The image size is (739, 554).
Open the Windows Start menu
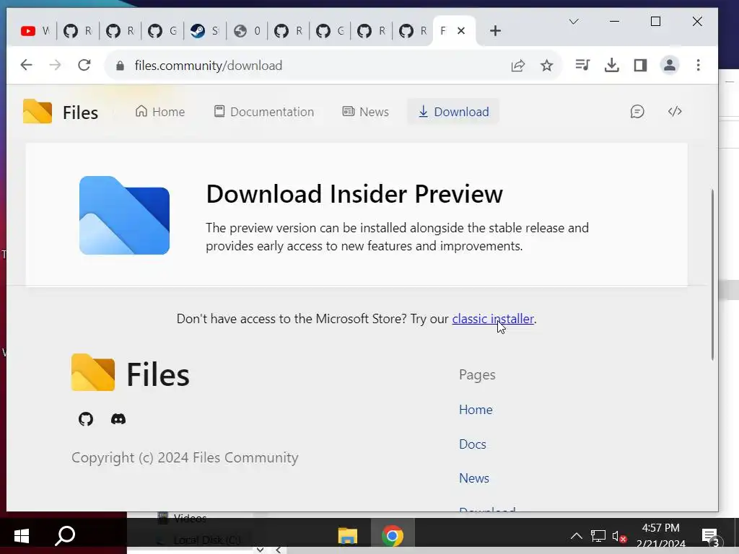[21, 536]
